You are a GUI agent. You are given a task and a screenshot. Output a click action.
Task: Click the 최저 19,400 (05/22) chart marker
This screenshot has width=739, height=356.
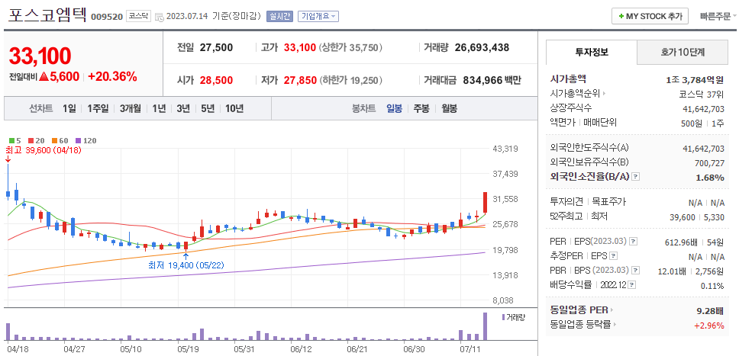point(186,265)
